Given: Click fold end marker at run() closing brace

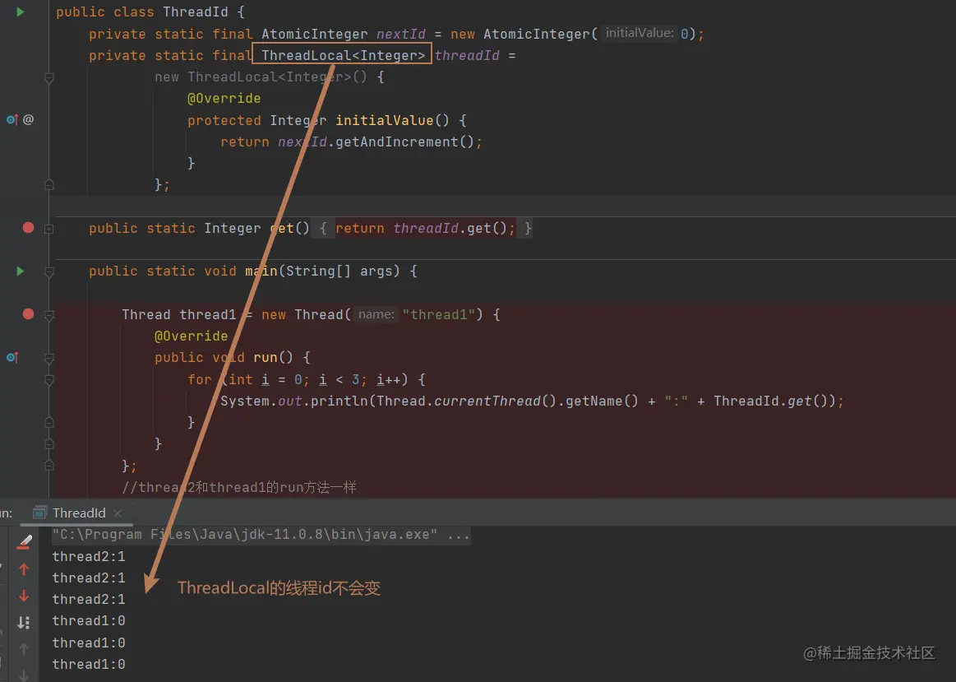Looking at the screenshot, I should coord(49,443).
